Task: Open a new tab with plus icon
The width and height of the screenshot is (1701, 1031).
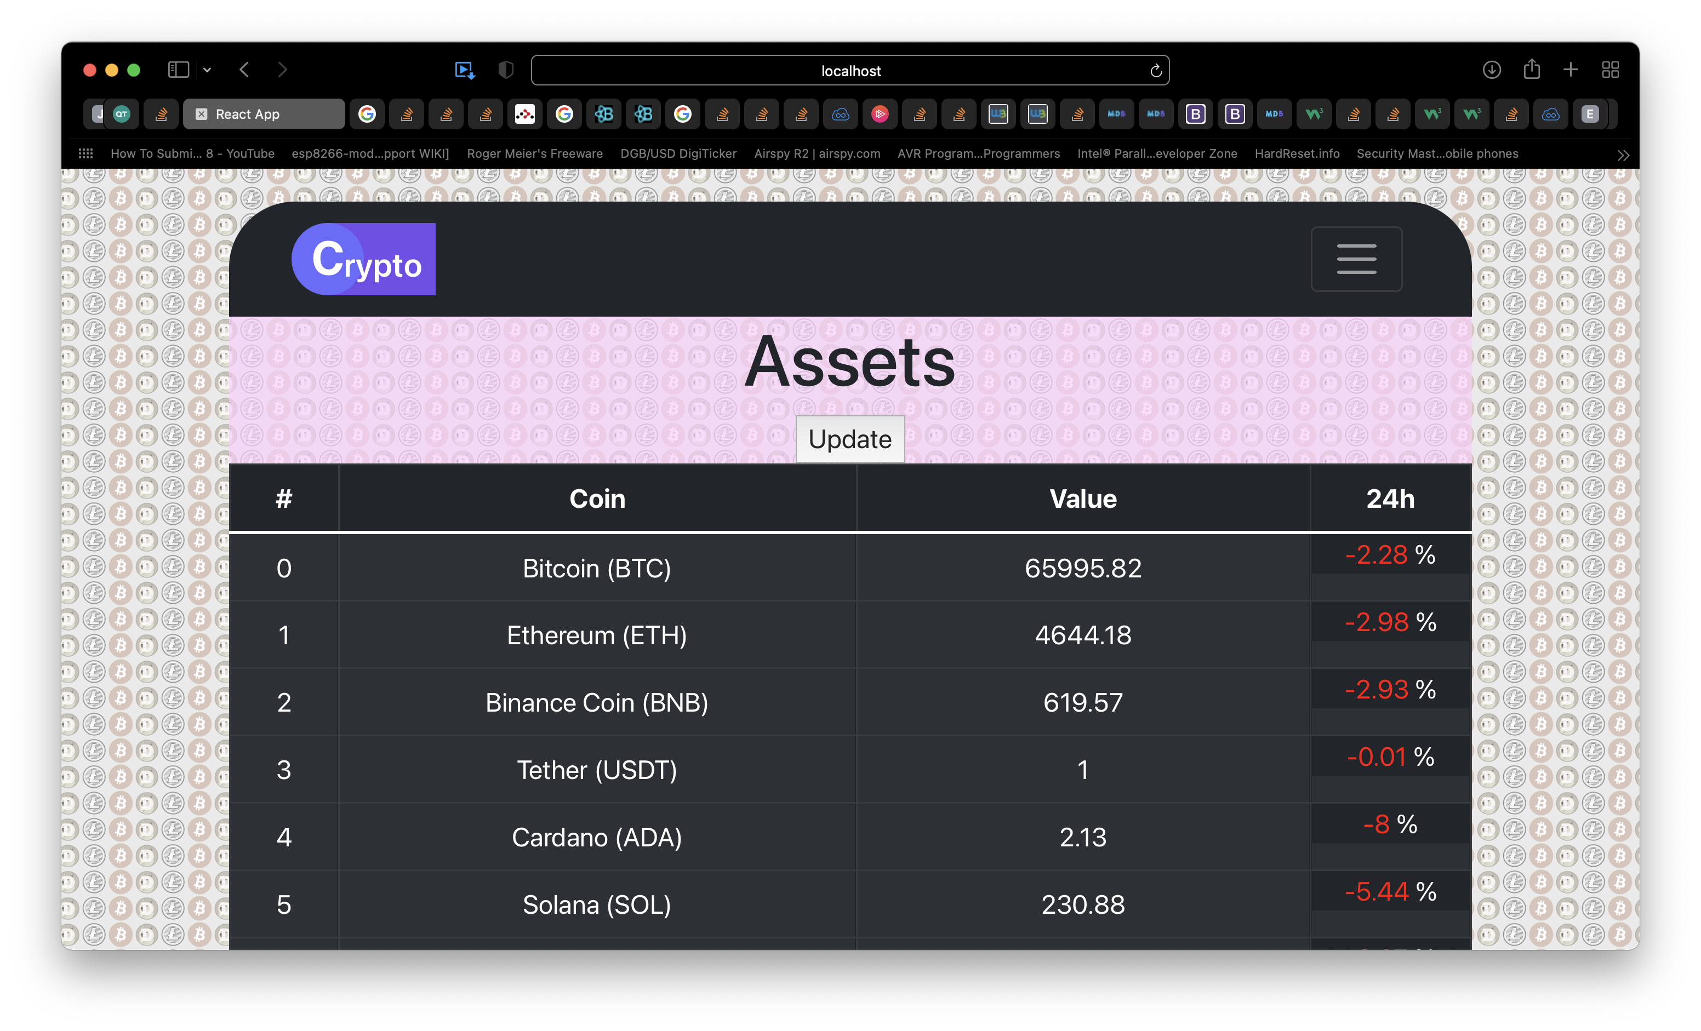Action: coord(1571,70)
